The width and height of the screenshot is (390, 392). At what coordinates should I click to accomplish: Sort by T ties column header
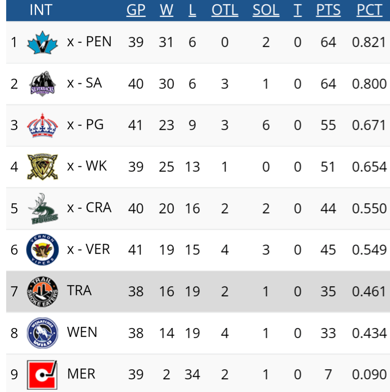click(298, 10)
